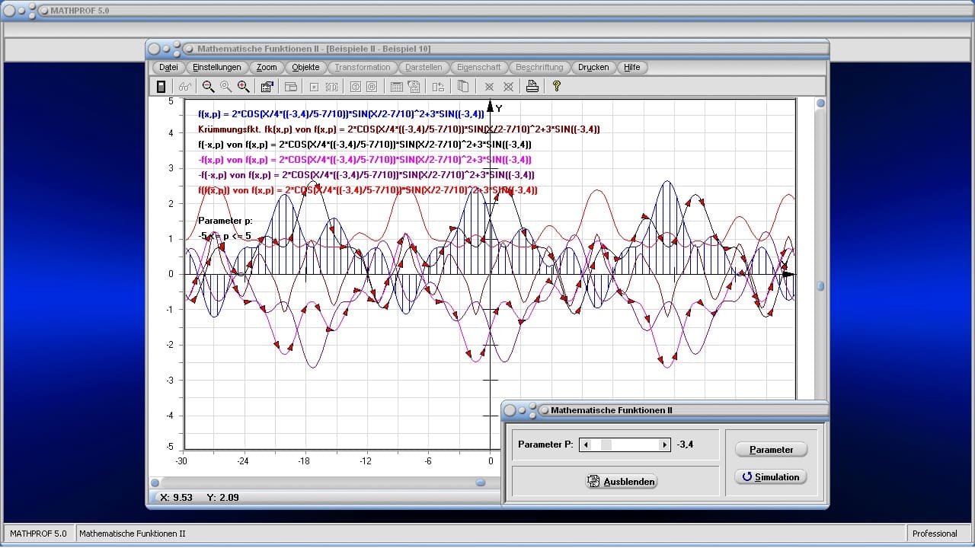
Task: Click the Krümmungsfkt. formula line
Action: point(398,129)
